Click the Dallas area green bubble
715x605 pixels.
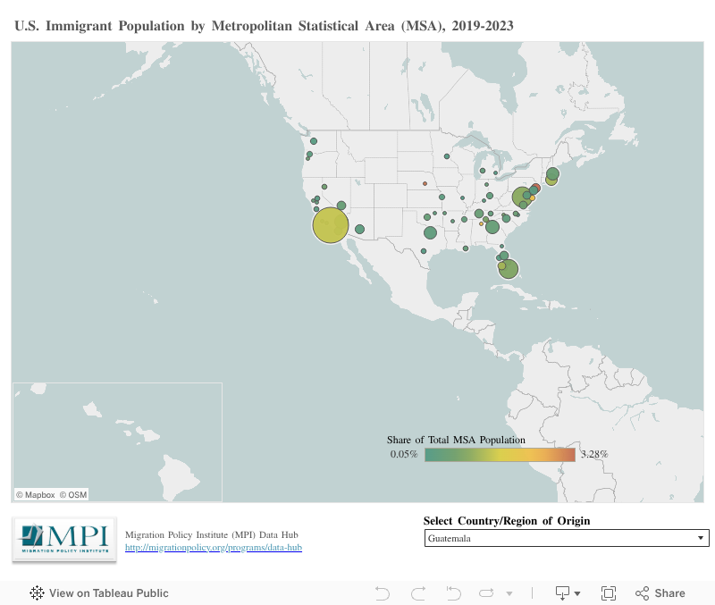tap(430, 233)
